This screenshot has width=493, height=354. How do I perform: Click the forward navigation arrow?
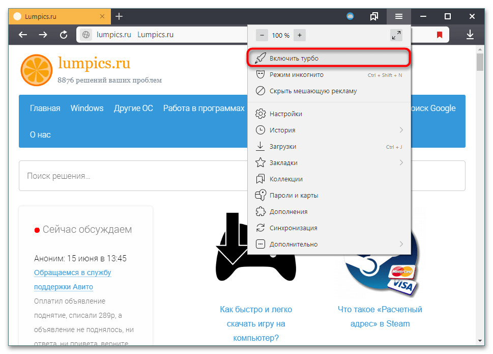tap(43, 35)
